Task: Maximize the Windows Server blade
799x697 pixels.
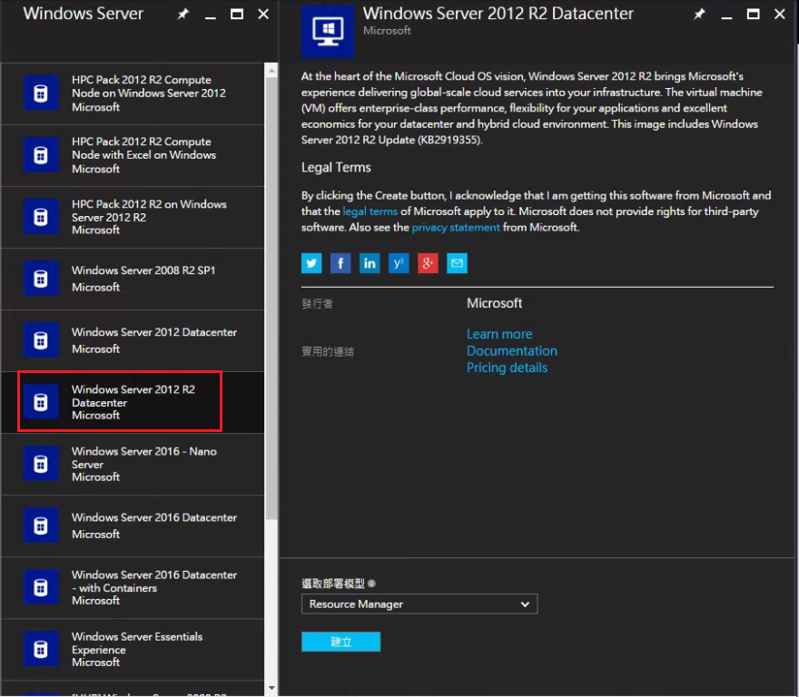Action: [237, 15]
